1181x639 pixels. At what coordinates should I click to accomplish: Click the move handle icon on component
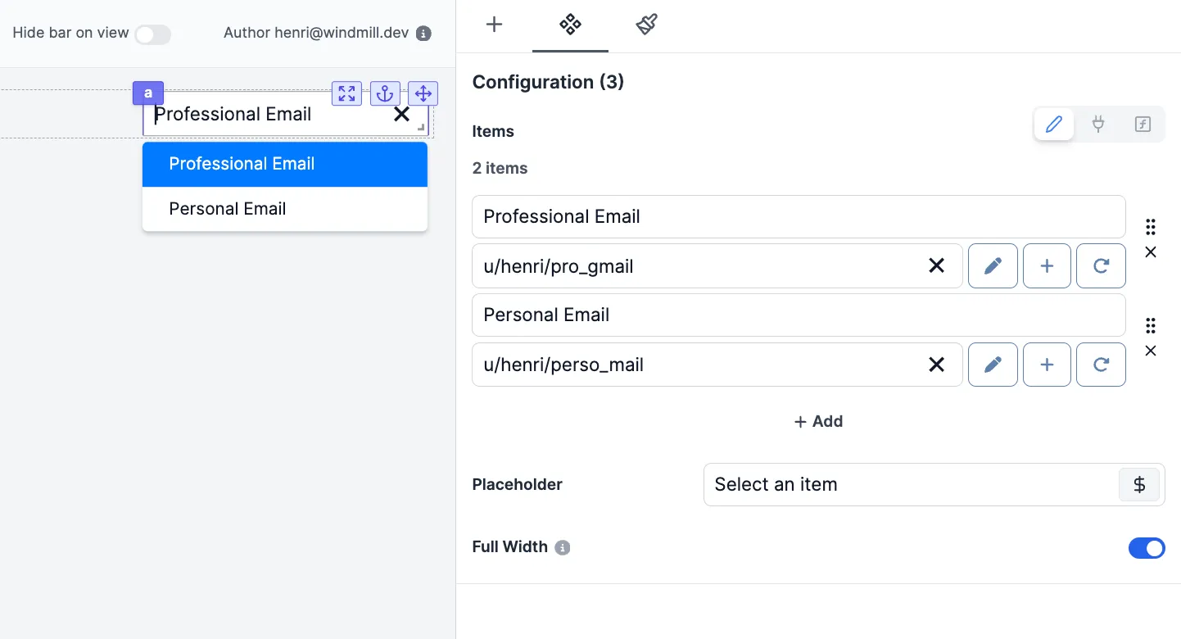click(x=423, y=93)
